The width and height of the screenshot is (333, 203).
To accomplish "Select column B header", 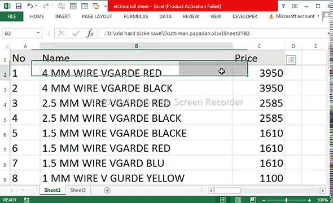I will pos(137,46).
